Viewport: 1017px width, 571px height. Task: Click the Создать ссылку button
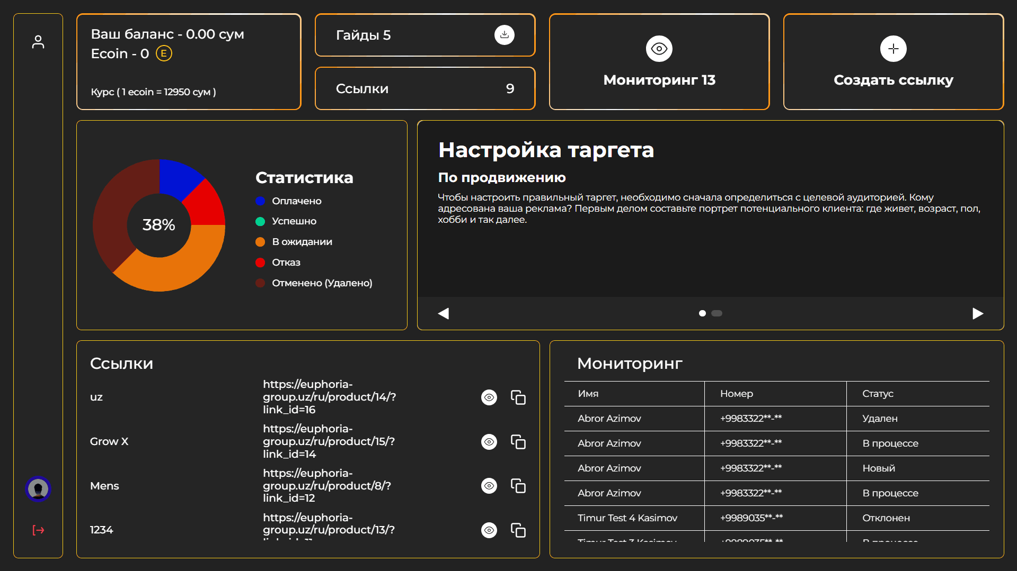(x=893, y=62)
